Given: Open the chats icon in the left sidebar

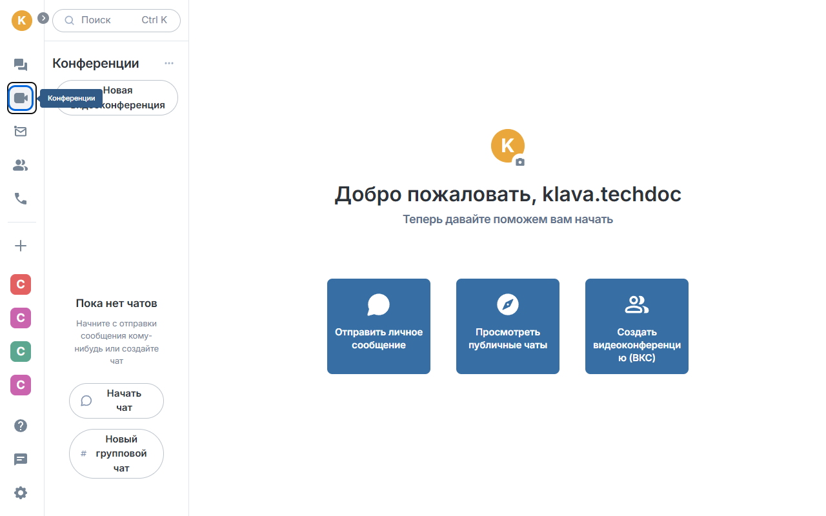Looking at the screenshot, I should tap(21, 64).
